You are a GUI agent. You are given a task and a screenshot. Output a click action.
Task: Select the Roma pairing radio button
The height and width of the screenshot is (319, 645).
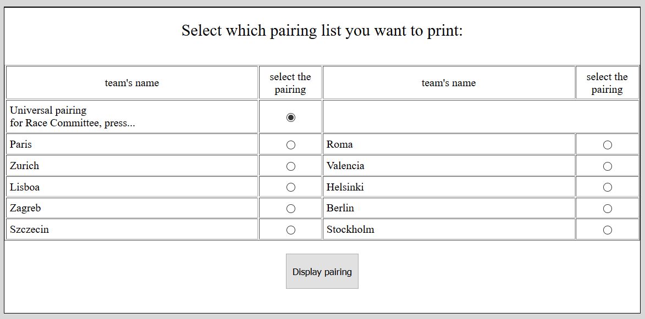(x=607, y=145)
